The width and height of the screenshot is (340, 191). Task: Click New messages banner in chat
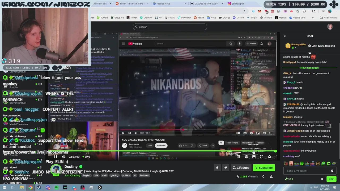coord(309,68)
